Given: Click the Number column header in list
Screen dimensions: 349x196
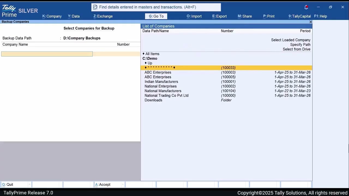Looking at the screenshot, I should pyautogui.click(x=227, y=31).
